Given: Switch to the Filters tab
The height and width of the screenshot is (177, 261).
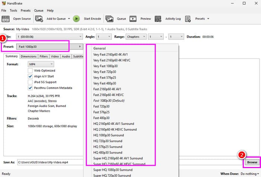Looking at the screenshot, I should [44, 56].
